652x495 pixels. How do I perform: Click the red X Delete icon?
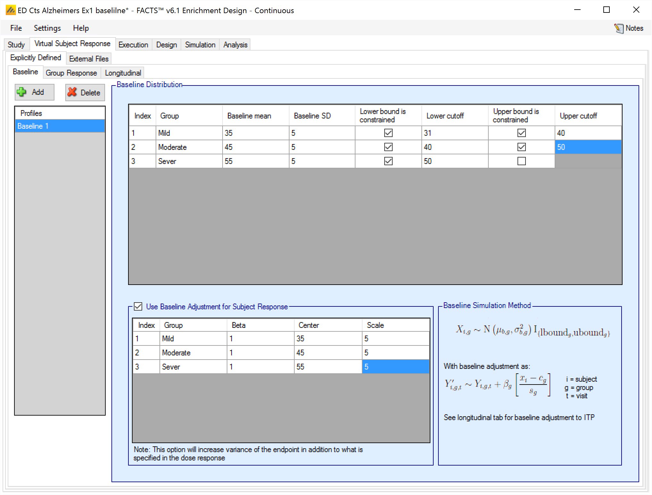coord(72,92)
